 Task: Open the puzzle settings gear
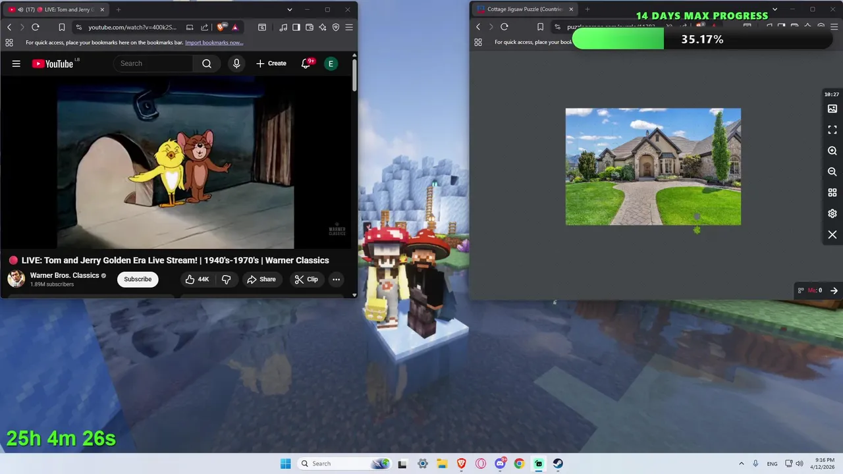point(832,214)
